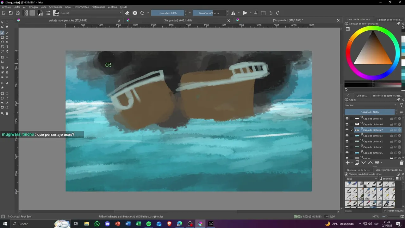Adjust layer Opacidad 100% slider
Screen dimensions: 405x228
click(370, 112)
